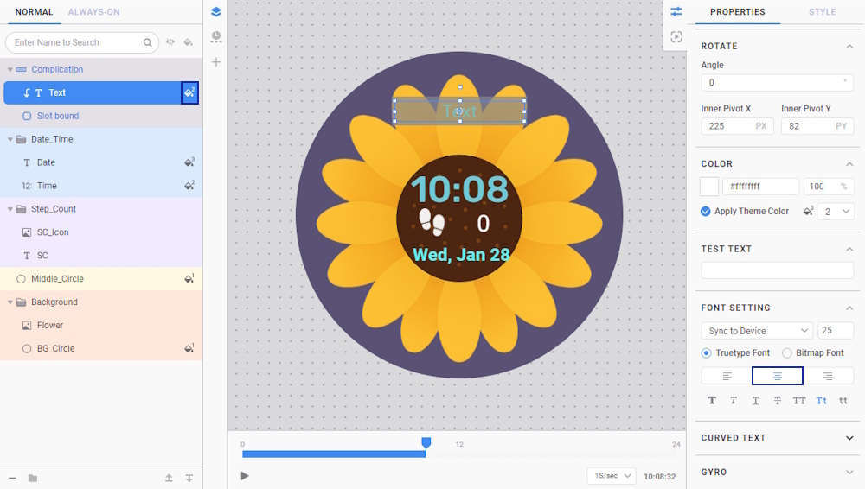Apply left text alignment
This screenshot has height=489, width=865.
coord(727,376)
